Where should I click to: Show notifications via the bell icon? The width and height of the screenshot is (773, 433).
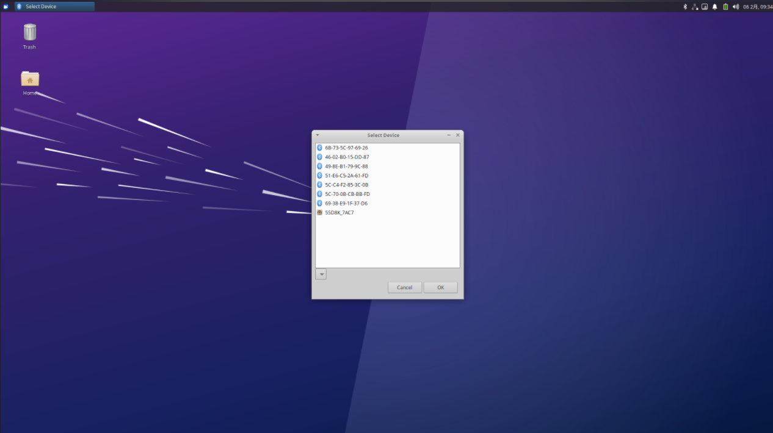click(715, 7)
